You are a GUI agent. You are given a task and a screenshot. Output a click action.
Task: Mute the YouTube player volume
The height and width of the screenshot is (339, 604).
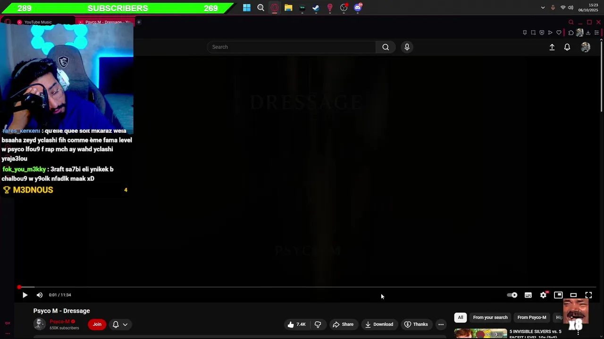[x=40, y=295]
